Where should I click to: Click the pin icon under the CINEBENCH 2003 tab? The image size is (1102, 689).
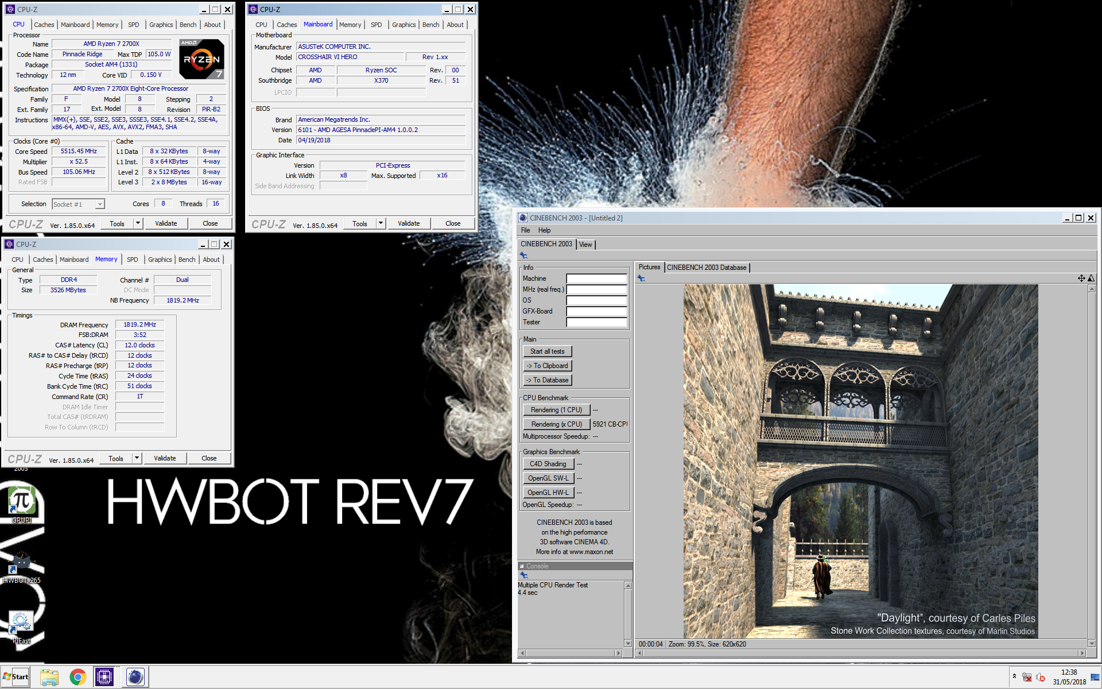(x=523, y=255)
